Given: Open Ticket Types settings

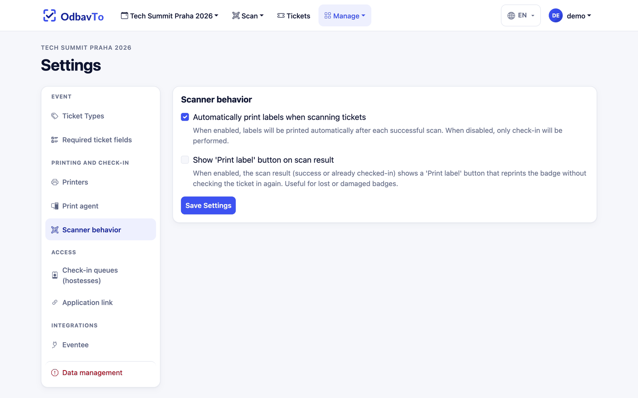Looking at the screenshot, I should [100, 116].
